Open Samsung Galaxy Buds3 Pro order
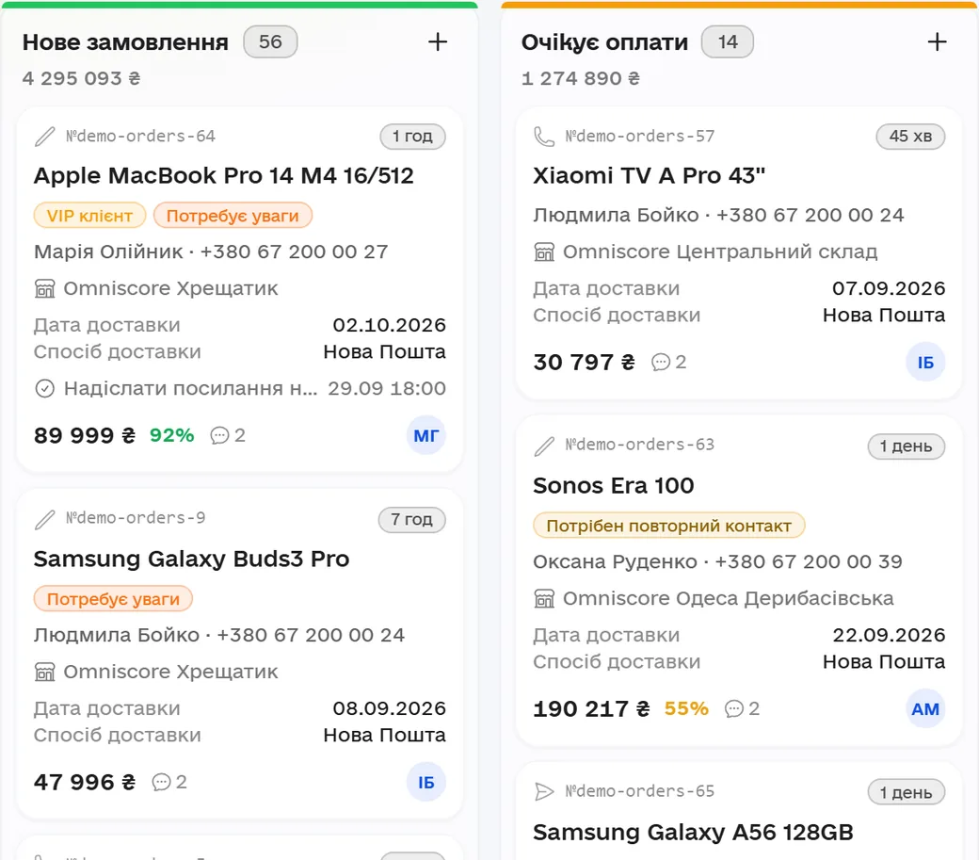The width and height of the screenshot is (979, 860). click(x=191, y=559)
